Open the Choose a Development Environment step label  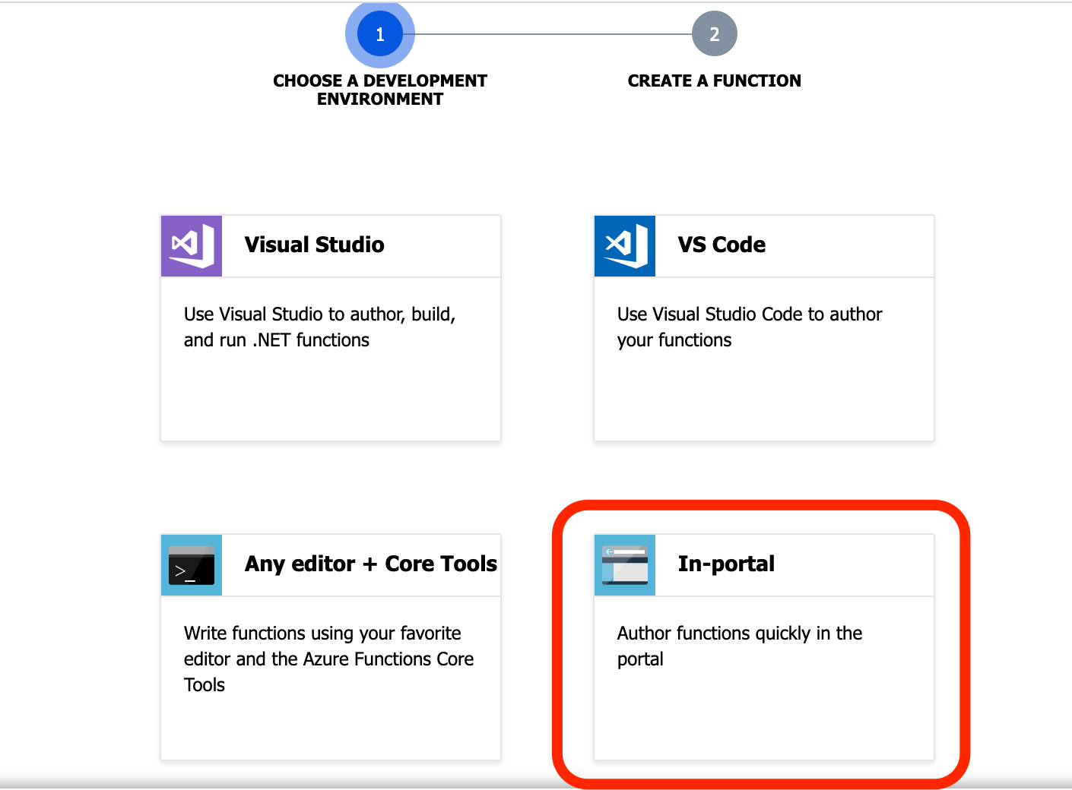click(380, 90)
